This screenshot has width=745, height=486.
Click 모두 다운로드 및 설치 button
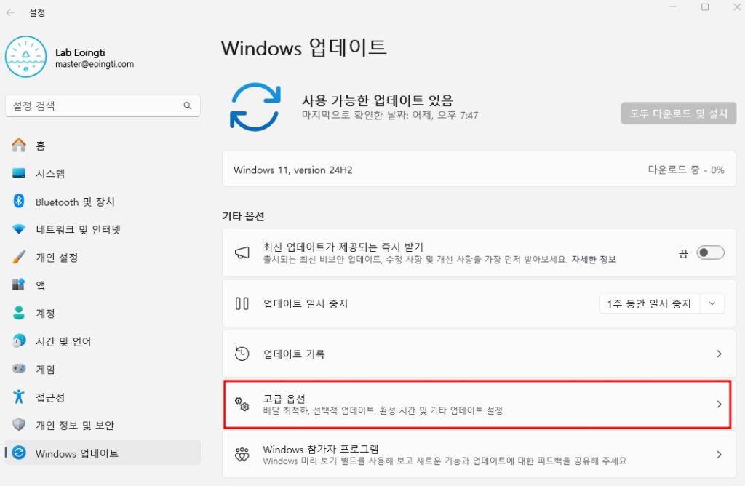679,113
